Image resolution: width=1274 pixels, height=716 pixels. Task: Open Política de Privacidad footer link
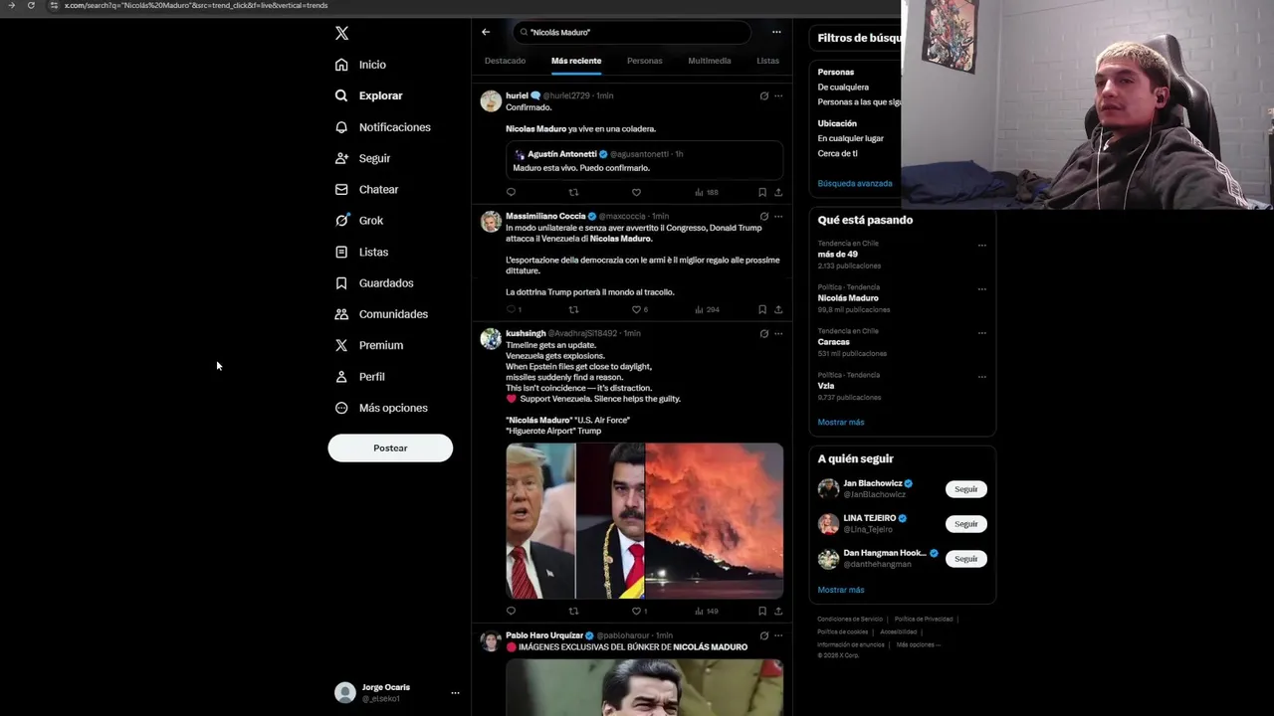924,619
